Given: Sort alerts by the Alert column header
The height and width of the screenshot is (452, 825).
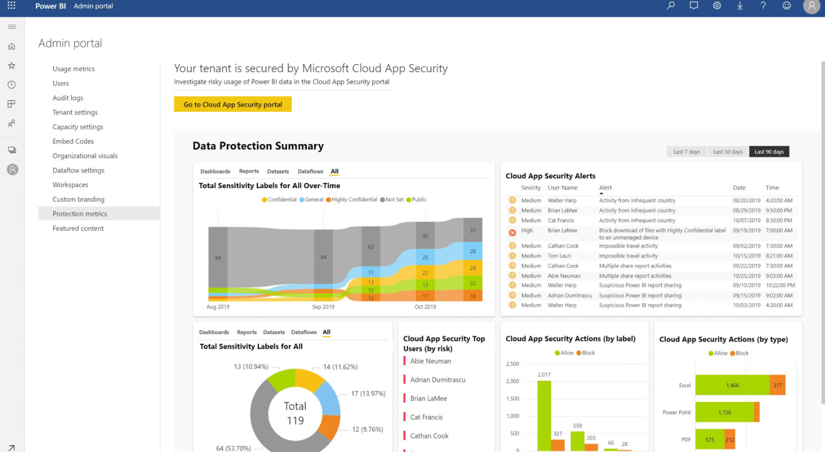Looking at the screenshot, I should (x=605, y=188).
